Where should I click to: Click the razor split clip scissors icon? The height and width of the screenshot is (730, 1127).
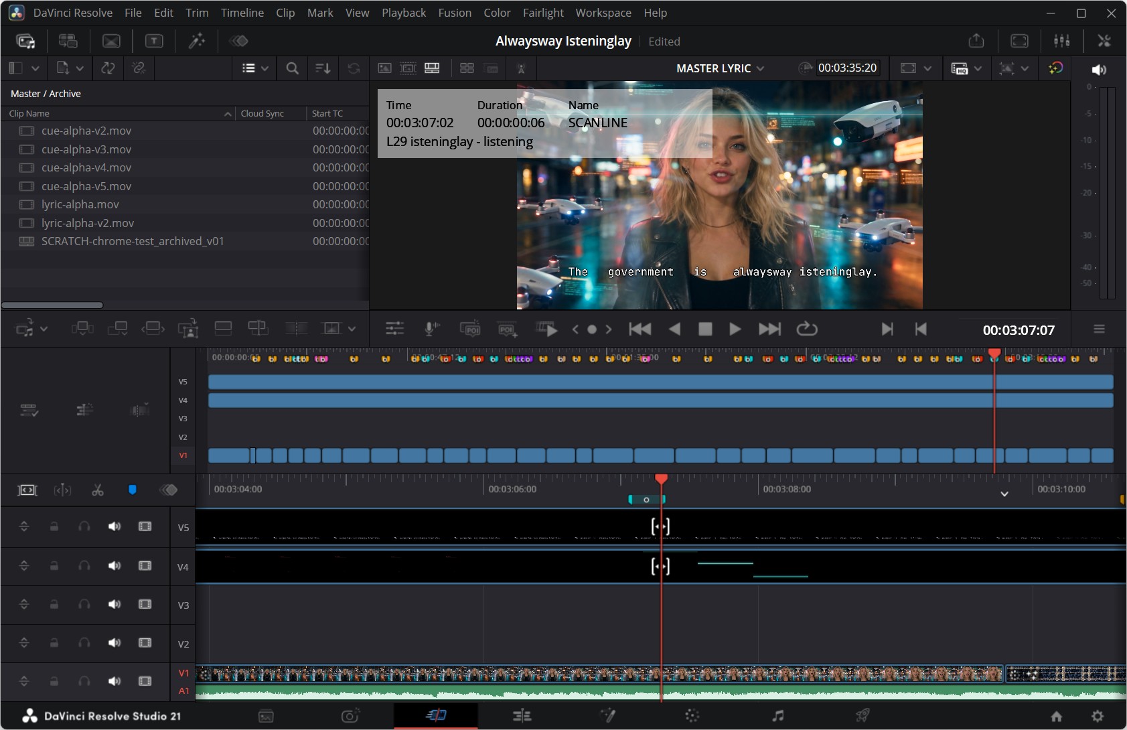(x=98, y=490)
